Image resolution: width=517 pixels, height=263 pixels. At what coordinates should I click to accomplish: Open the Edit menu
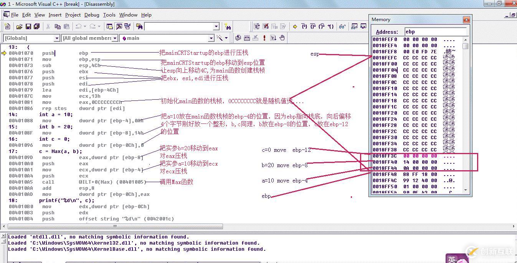(26, 15)
